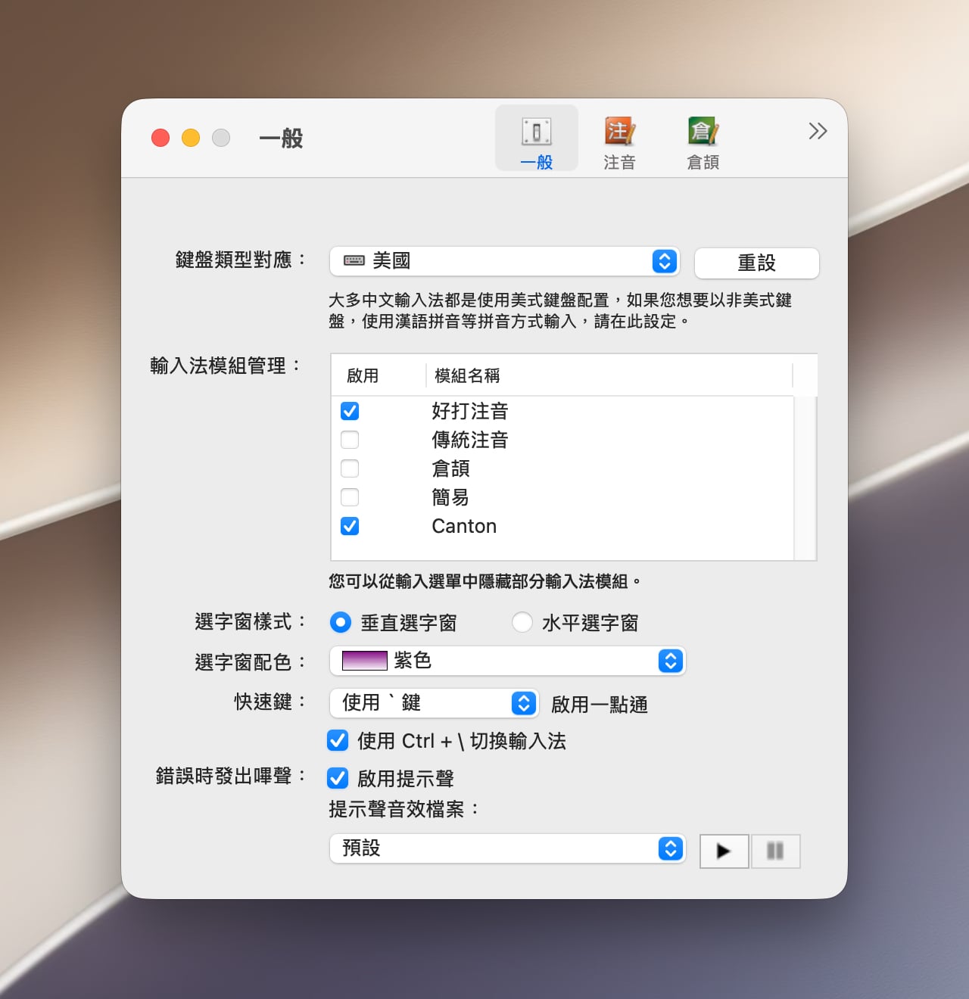Select the Canton row name text
The image size is (969, 999).
tap(464, 526)
